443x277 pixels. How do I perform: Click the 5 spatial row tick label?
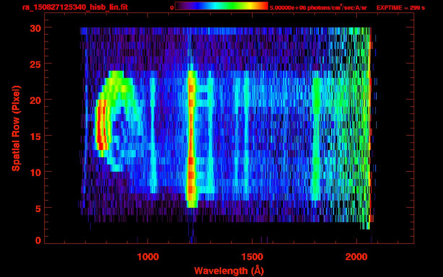[x=38, y=208]
